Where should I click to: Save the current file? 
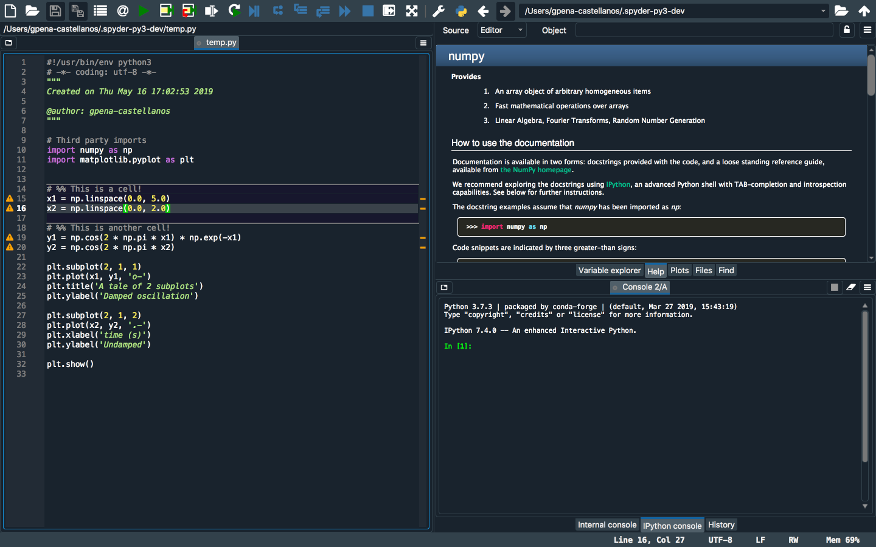(x=55, y=10)
